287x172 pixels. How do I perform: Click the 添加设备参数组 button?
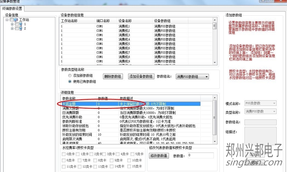[x=141, y=77]
